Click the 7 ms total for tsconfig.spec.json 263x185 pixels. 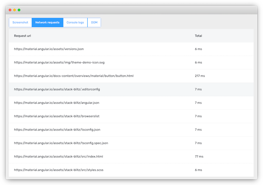198,143
